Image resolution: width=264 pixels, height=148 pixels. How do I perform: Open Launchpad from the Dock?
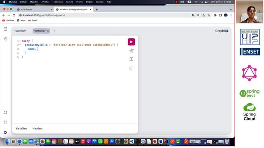(14, 141)
